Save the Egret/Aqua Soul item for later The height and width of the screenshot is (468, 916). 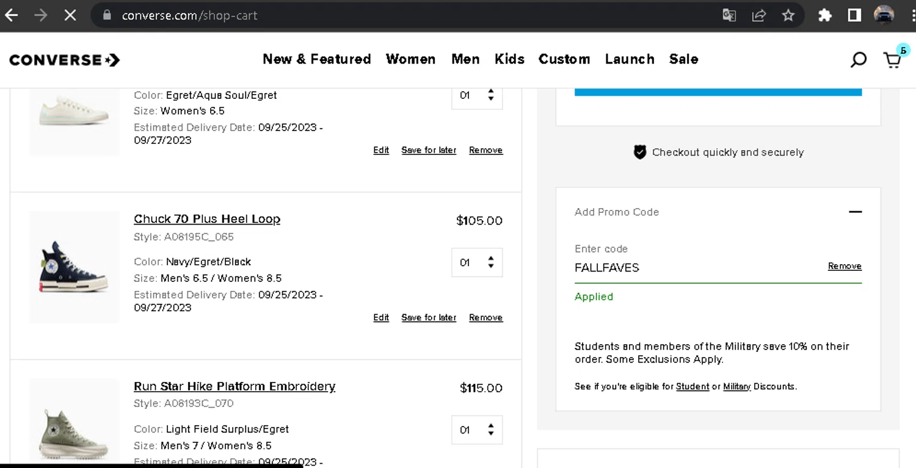pyautogui.click(x=429, y=150)
